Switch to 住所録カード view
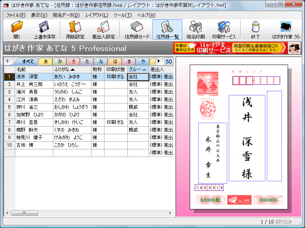Image resolution: width=305 pixels, height=228 pixels. tap(137, 30)
